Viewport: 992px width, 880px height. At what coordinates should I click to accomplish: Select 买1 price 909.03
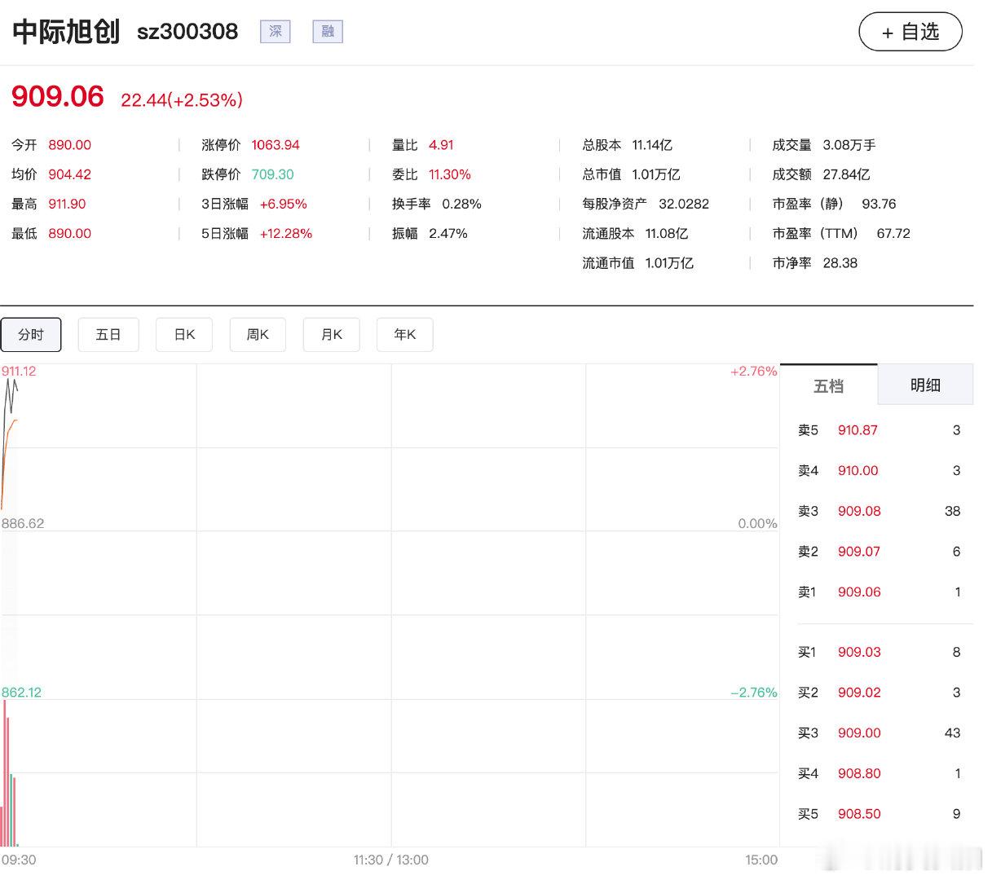(859, 652)
